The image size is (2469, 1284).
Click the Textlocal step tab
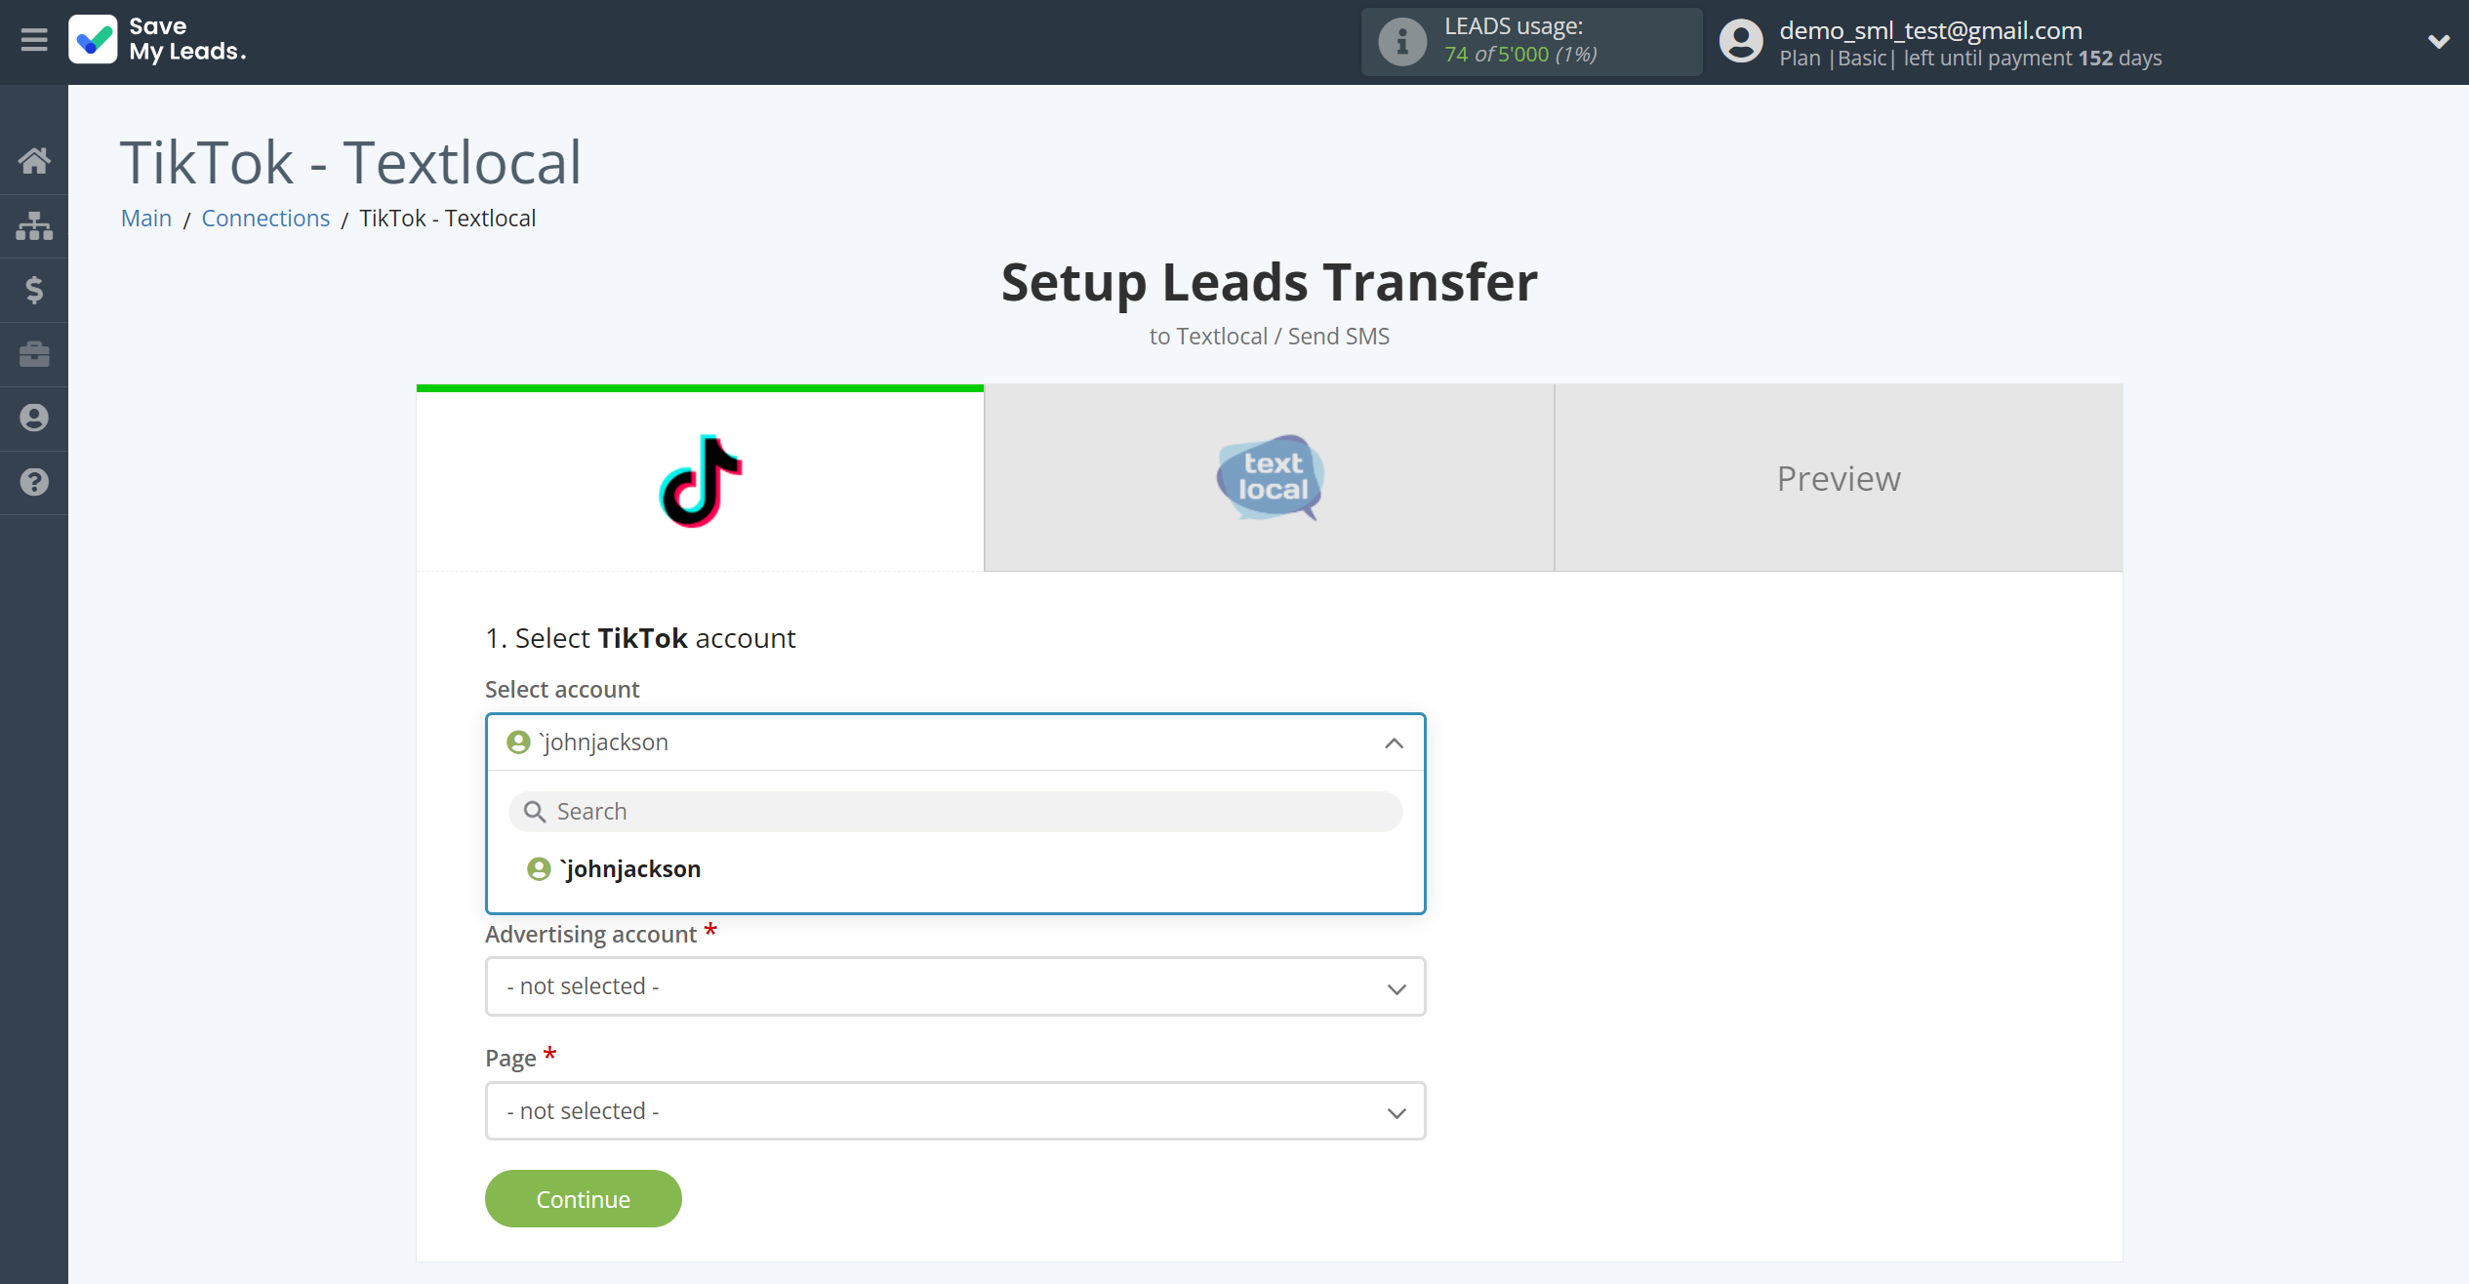pyautogui.click(x=1269, y=479)
